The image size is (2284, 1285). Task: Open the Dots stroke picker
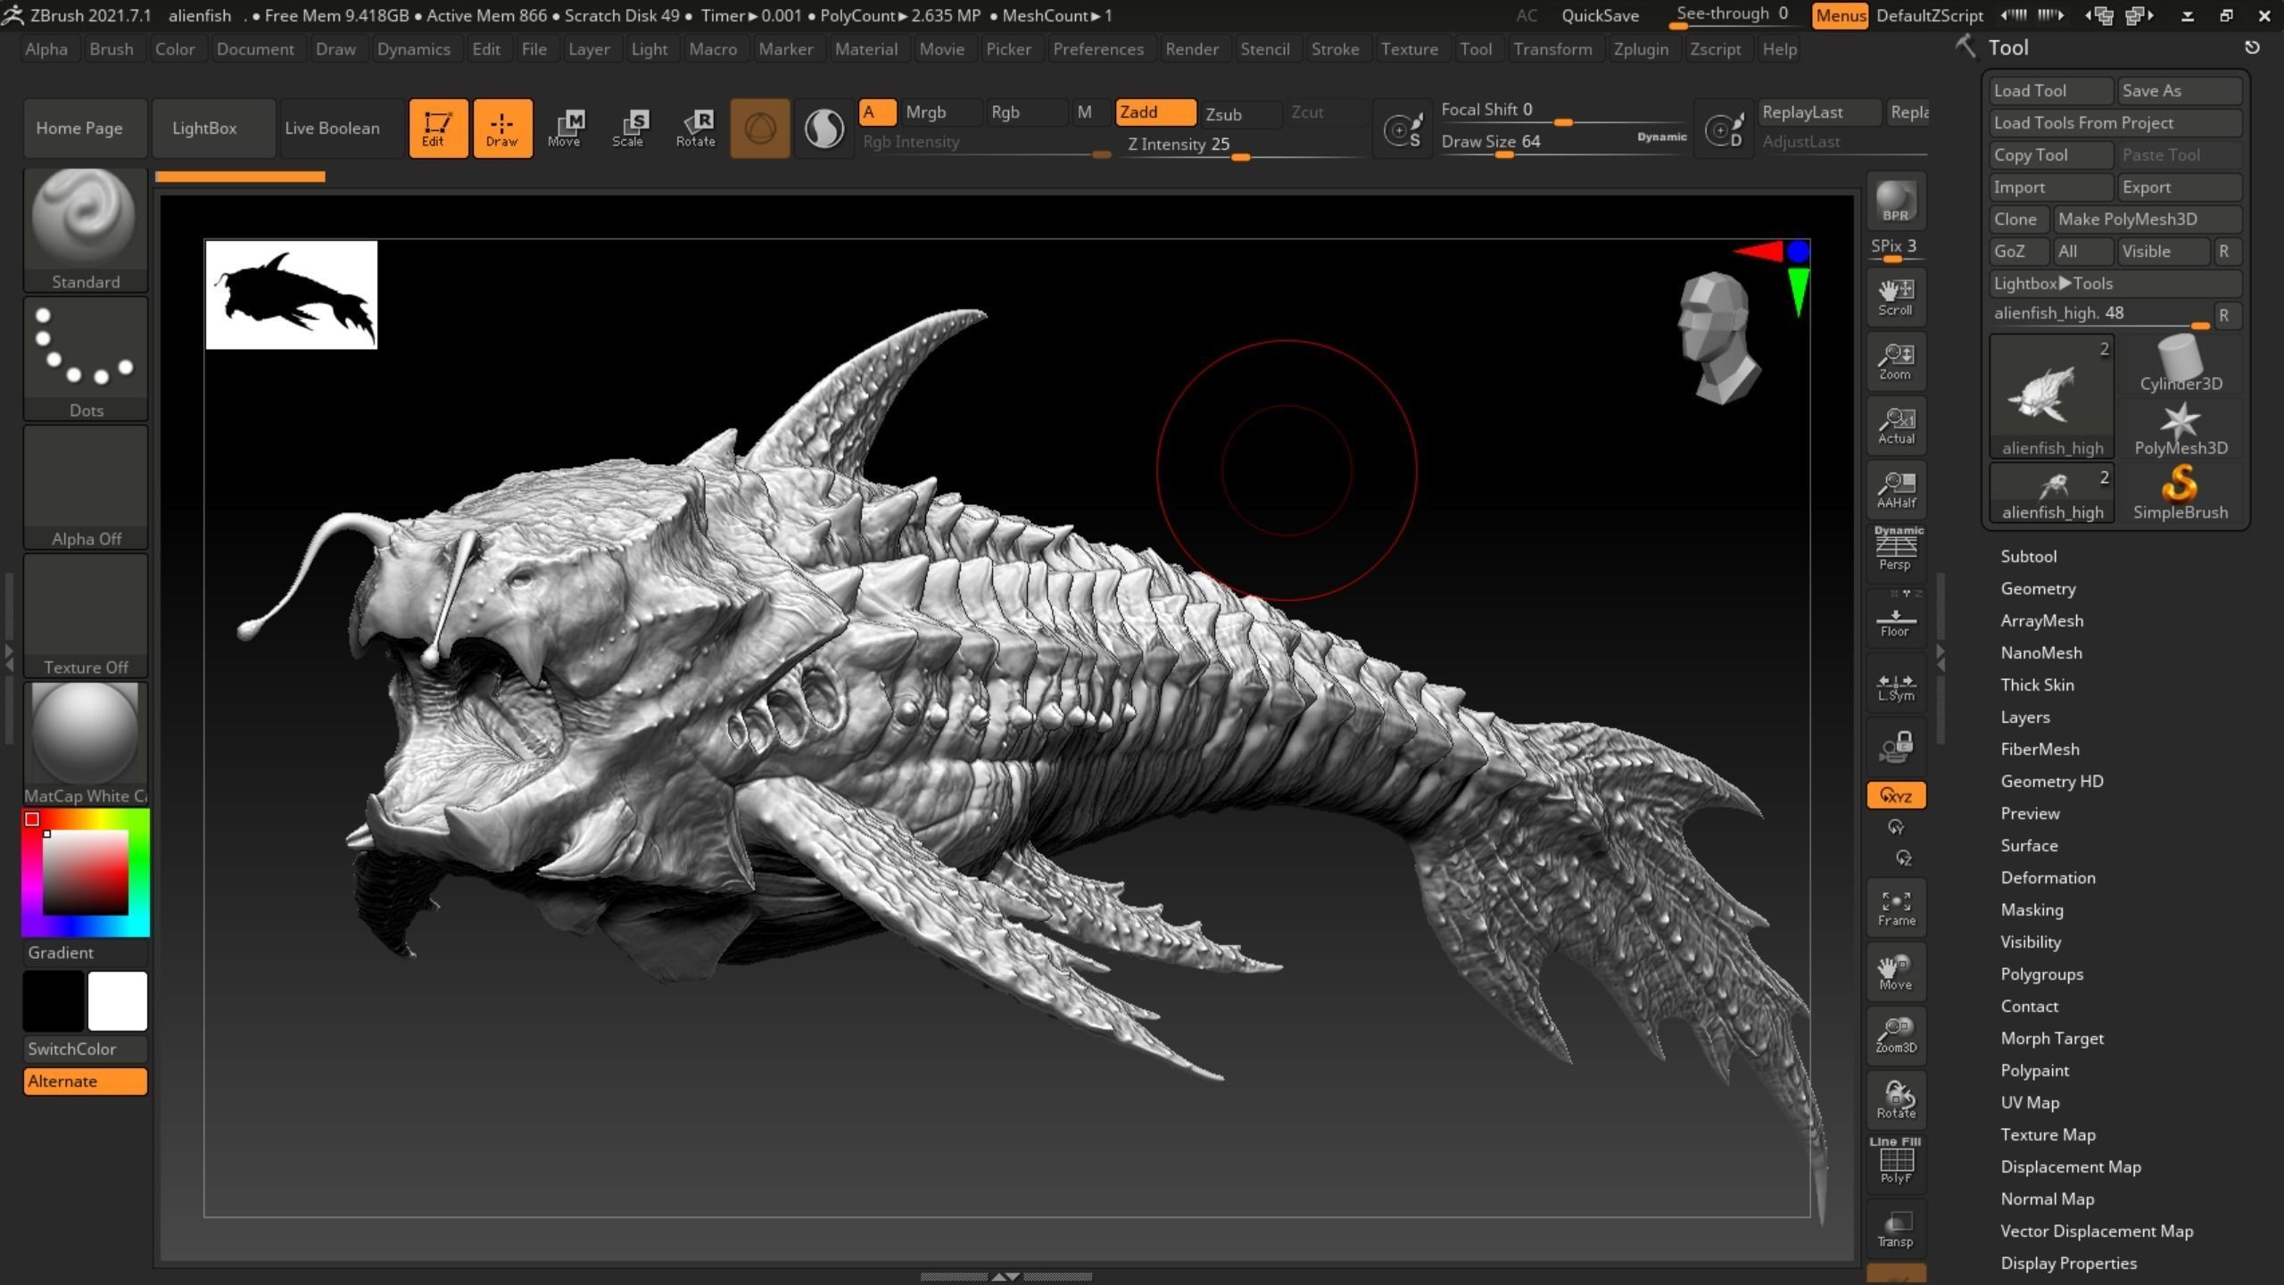[86, 359]
